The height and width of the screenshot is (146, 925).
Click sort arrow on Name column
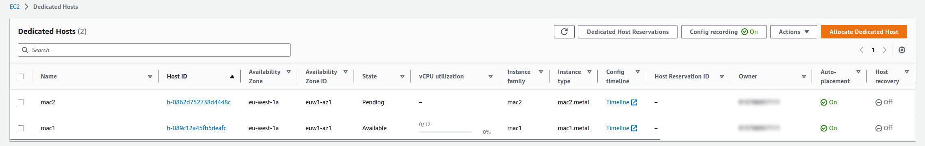[x=150, y=76]
